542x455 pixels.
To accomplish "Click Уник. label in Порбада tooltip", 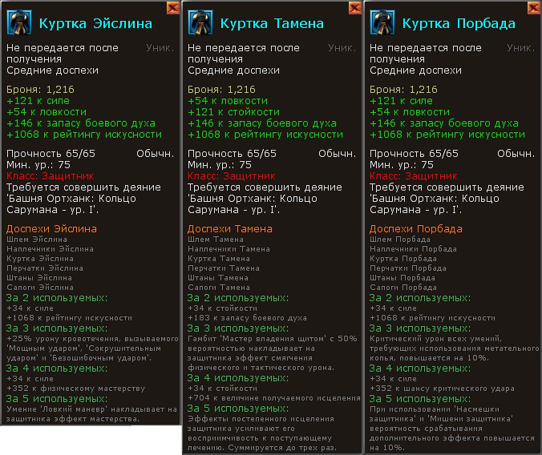I will (x=521, y=48).
